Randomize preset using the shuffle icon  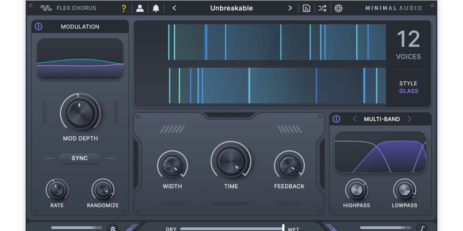pyautogui.click(x=322, y=8)
